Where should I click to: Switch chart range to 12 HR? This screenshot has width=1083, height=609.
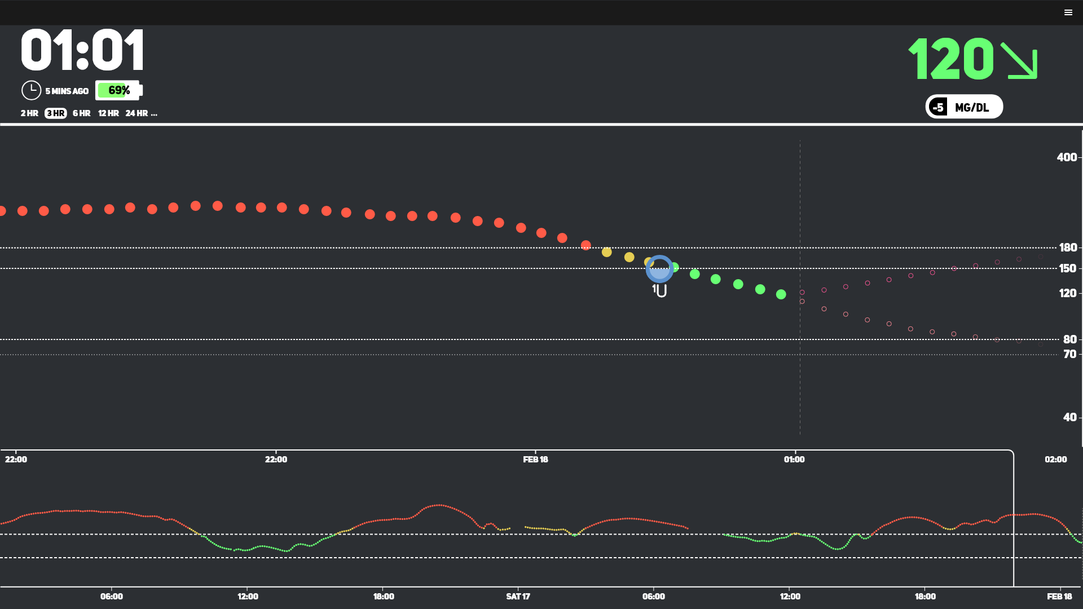[108, 113]
